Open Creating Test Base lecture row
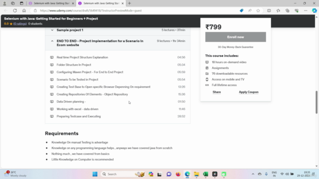The height and width of the screenshot is (179, 319). pos(118,87)
